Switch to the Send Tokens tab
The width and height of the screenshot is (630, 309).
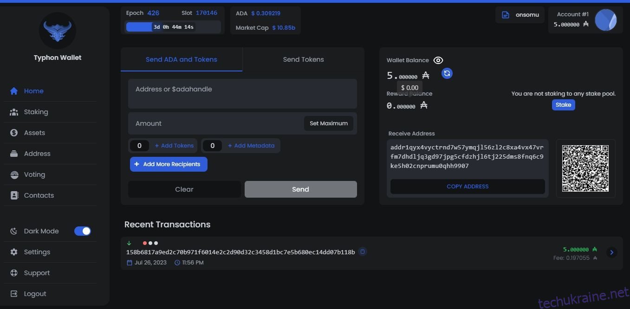(304, 59)
